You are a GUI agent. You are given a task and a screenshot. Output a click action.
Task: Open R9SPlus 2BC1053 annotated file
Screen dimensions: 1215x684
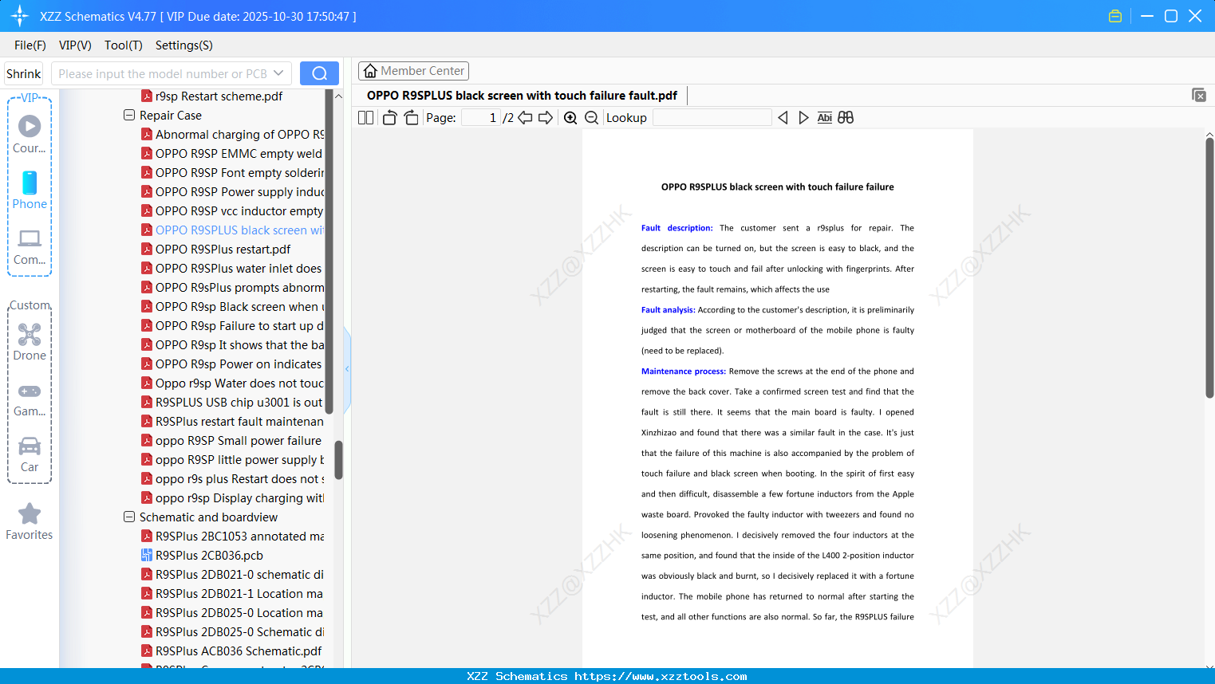click(x=233, y=536)
